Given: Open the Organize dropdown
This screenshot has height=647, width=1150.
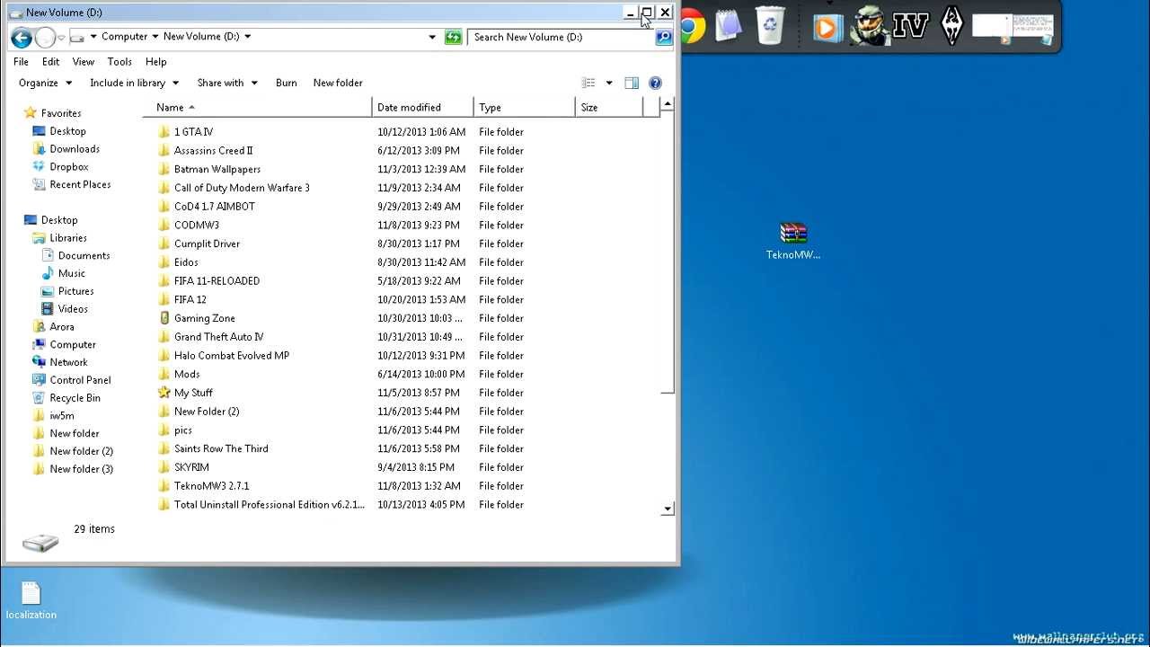Looking at the screenshot, I should point(45,83).
